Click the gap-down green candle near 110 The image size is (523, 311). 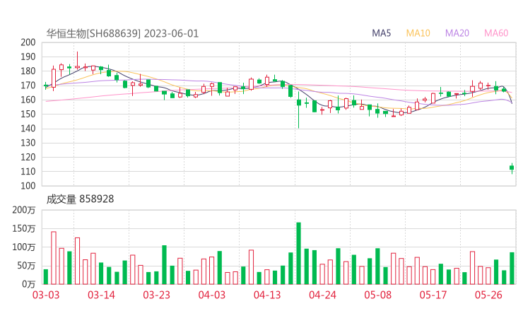tap(512, 168)
